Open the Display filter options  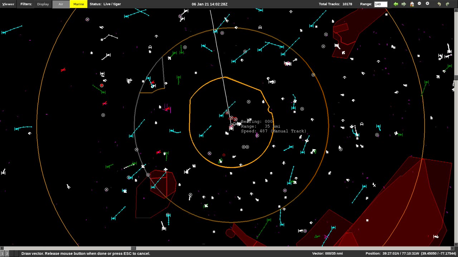click(43, 4)
